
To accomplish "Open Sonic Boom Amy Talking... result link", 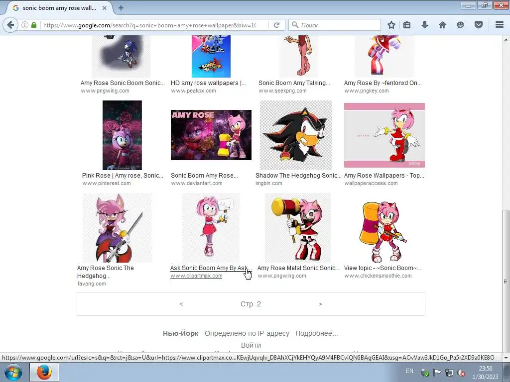I will (294, 83).
